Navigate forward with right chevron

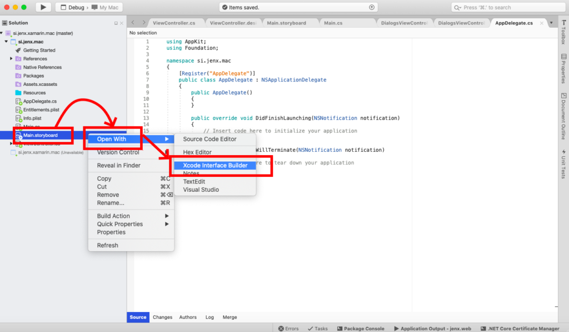pos(144,22)
